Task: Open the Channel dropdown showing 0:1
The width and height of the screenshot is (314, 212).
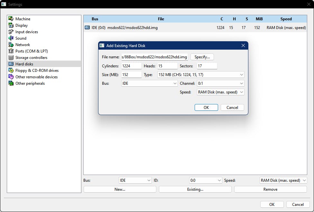Action: (x=220, y=83)
